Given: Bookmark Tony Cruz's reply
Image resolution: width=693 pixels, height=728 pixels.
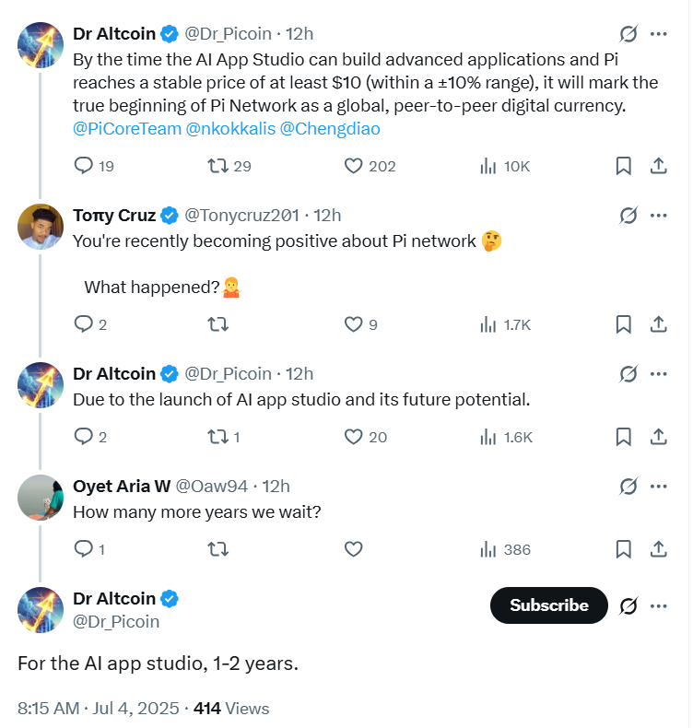Looking at the screenshot, I should click(623, 324).
